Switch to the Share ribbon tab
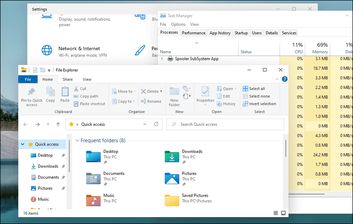Viewport: 353px width, 224px height. click(68, 80)
